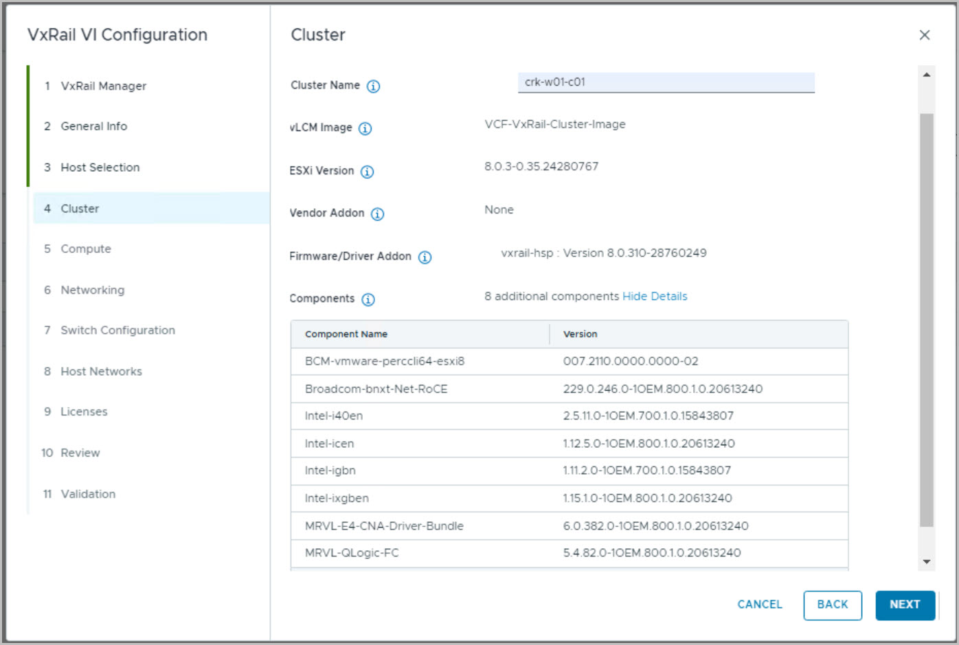Go to the VxRail Manager step
The image size is (959, 645).
(x=103, y=86)
